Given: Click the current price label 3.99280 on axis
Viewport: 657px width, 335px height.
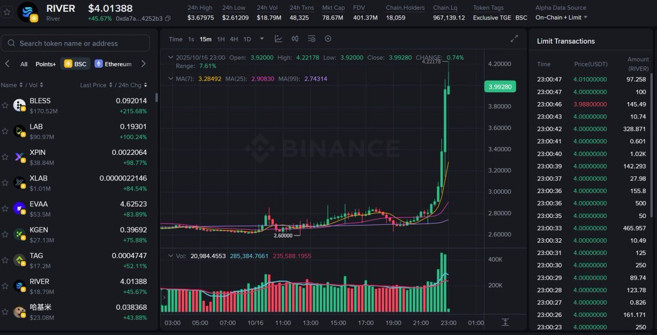Looking at the screenshot, I should pyautogui.click(x=499, y=86).
